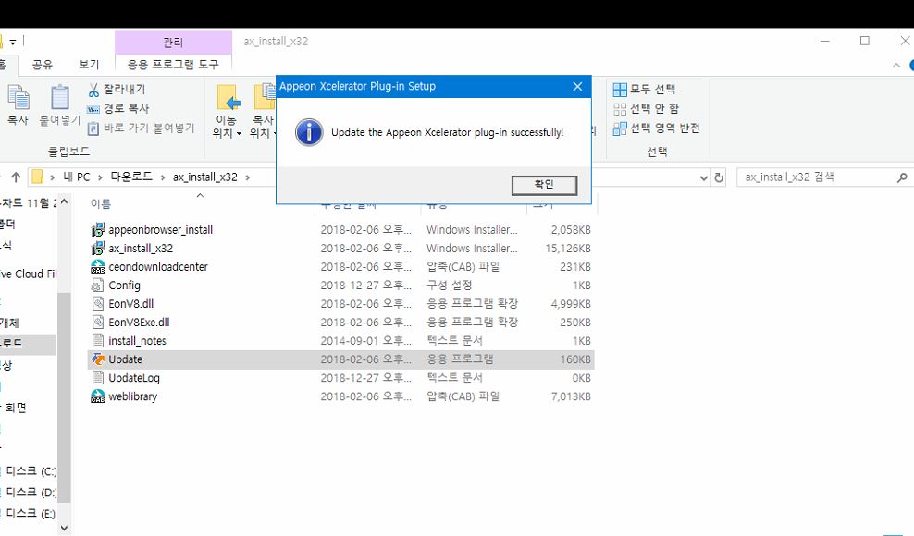Open the 공유 ribbon tab
This screenshot has width=914, height=536.
(x=42, y=64)
